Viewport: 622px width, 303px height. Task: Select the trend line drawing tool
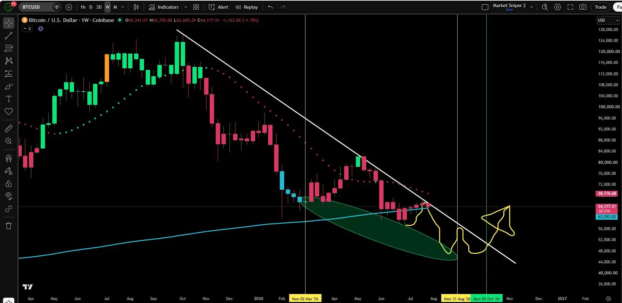pyautogui.click(x=9, y=36)
